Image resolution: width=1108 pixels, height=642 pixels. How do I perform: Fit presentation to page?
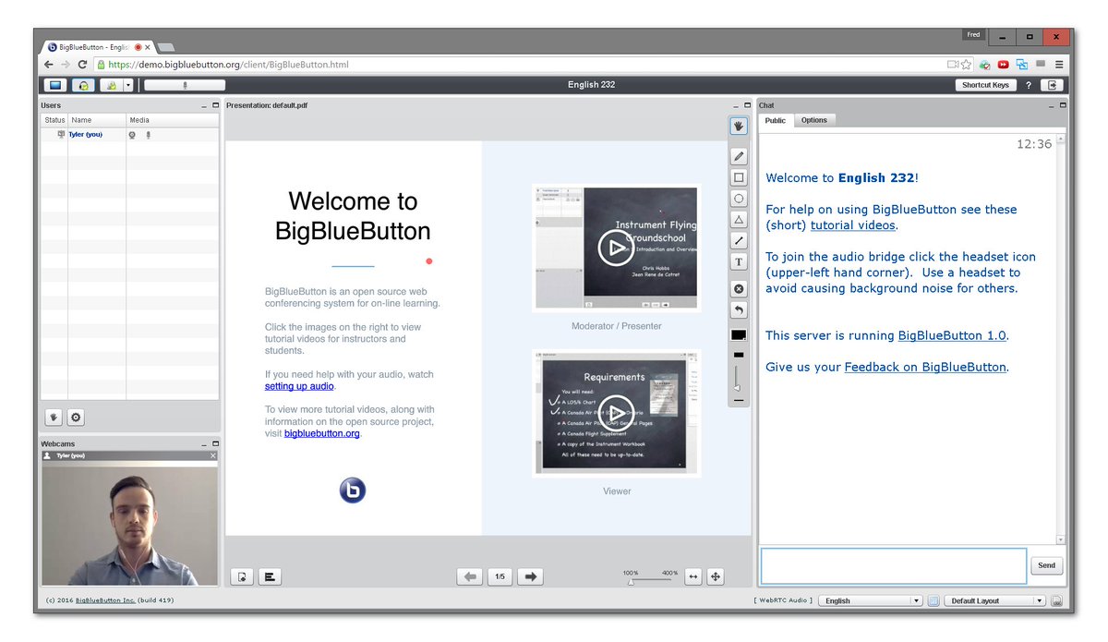click(x=716, y=576)
